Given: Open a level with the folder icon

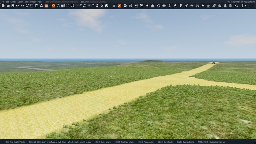Looking at the screenshot, I should pyautogui.click(x=8, y=6).
